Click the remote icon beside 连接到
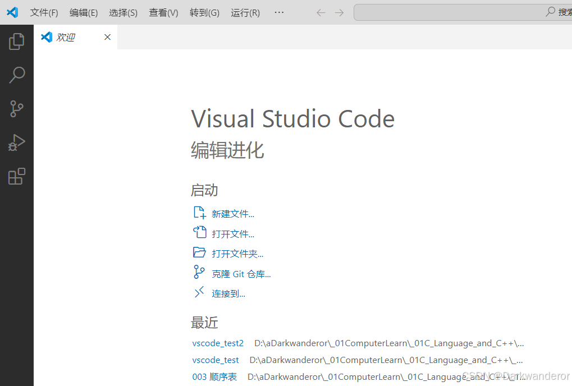This screenshot has height=386, width=572. 199,292
